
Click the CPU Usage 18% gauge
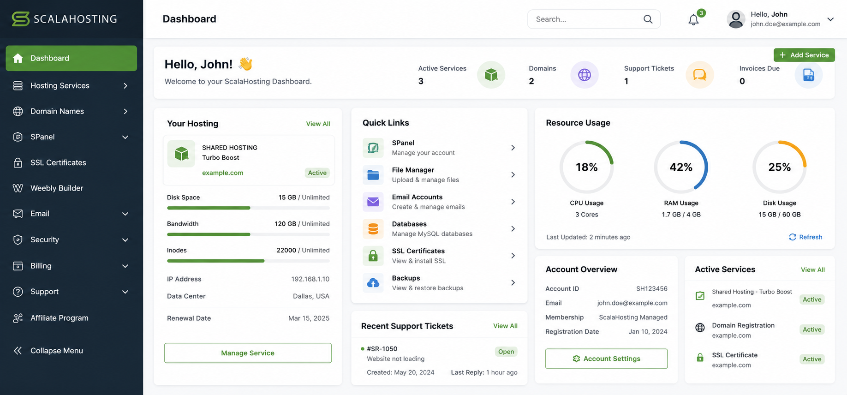tap(586, 167)
